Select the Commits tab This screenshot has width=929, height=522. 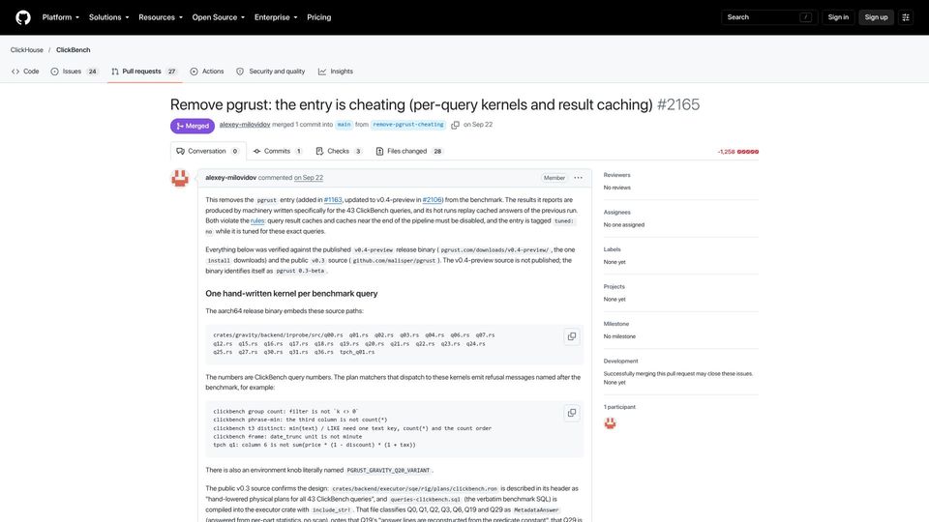click(278, 151)
